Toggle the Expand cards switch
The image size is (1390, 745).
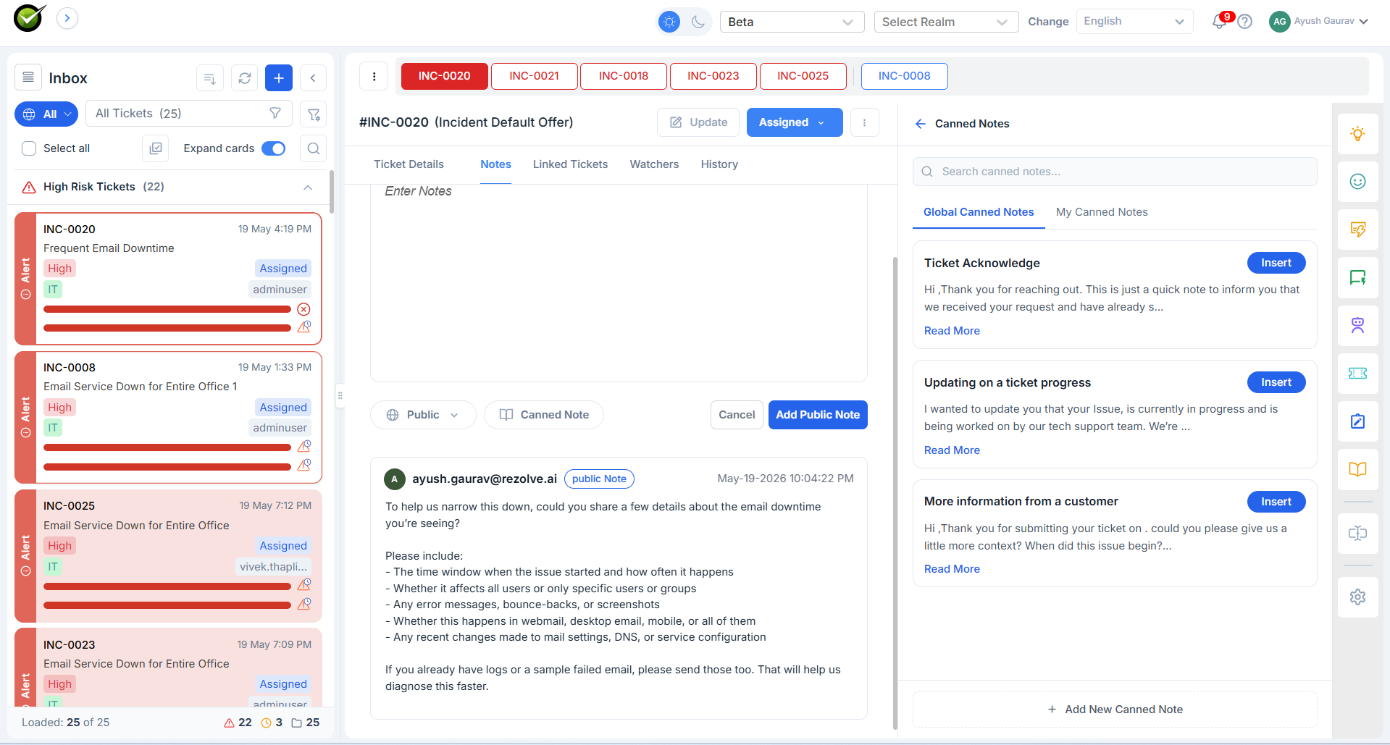tap(273, 148)
